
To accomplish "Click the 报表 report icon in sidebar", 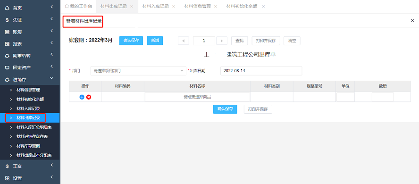I will point(8,44).
